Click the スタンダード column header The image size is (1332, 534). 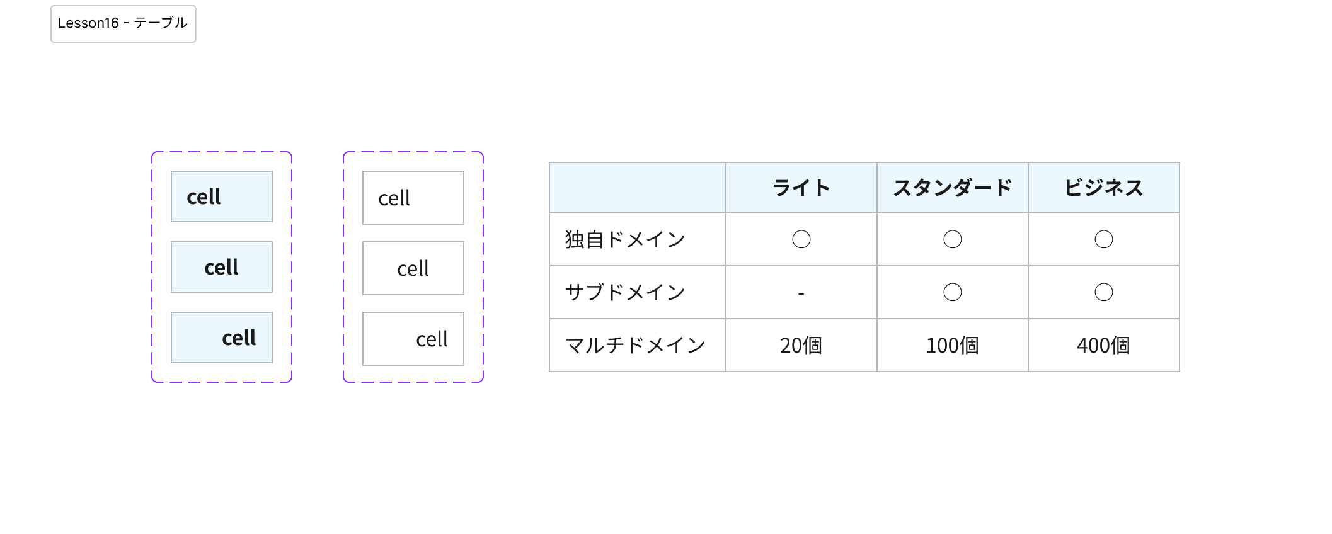point(952,188)
